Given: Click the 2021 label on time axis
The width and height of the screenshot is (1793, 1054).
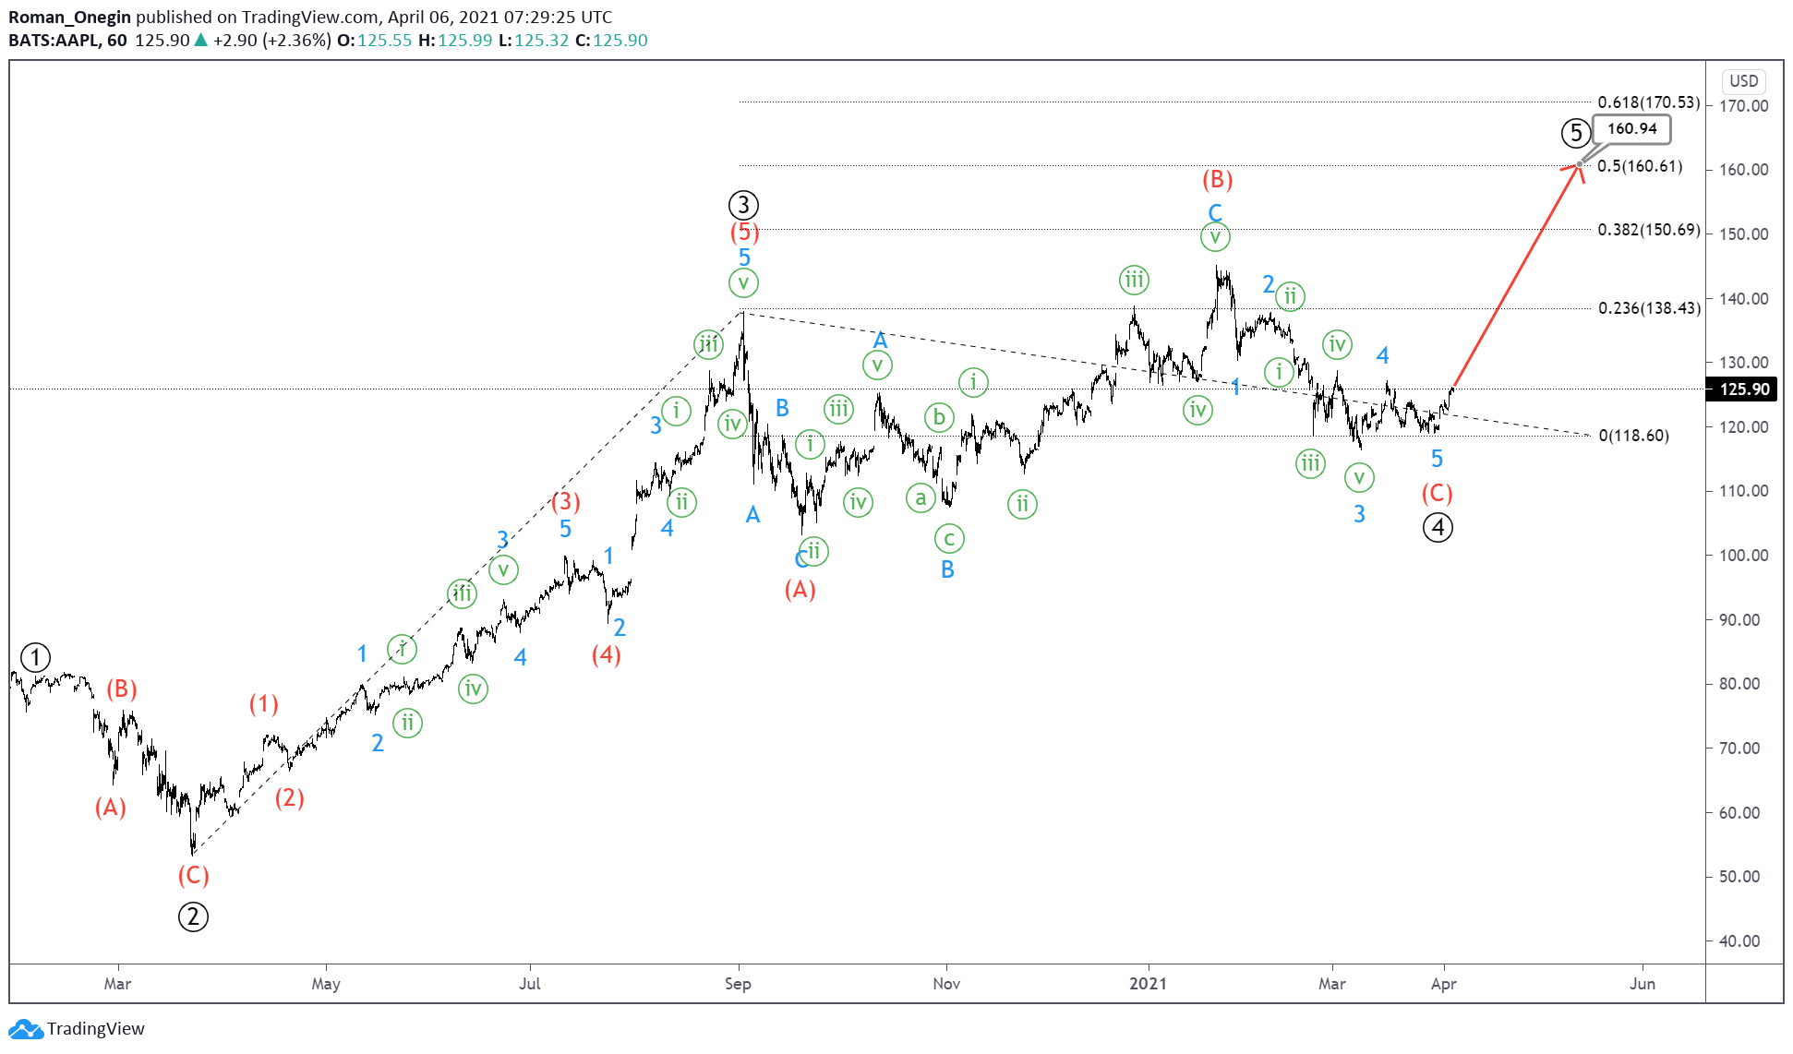Looking at the screenshot, I should (1148, 984).
